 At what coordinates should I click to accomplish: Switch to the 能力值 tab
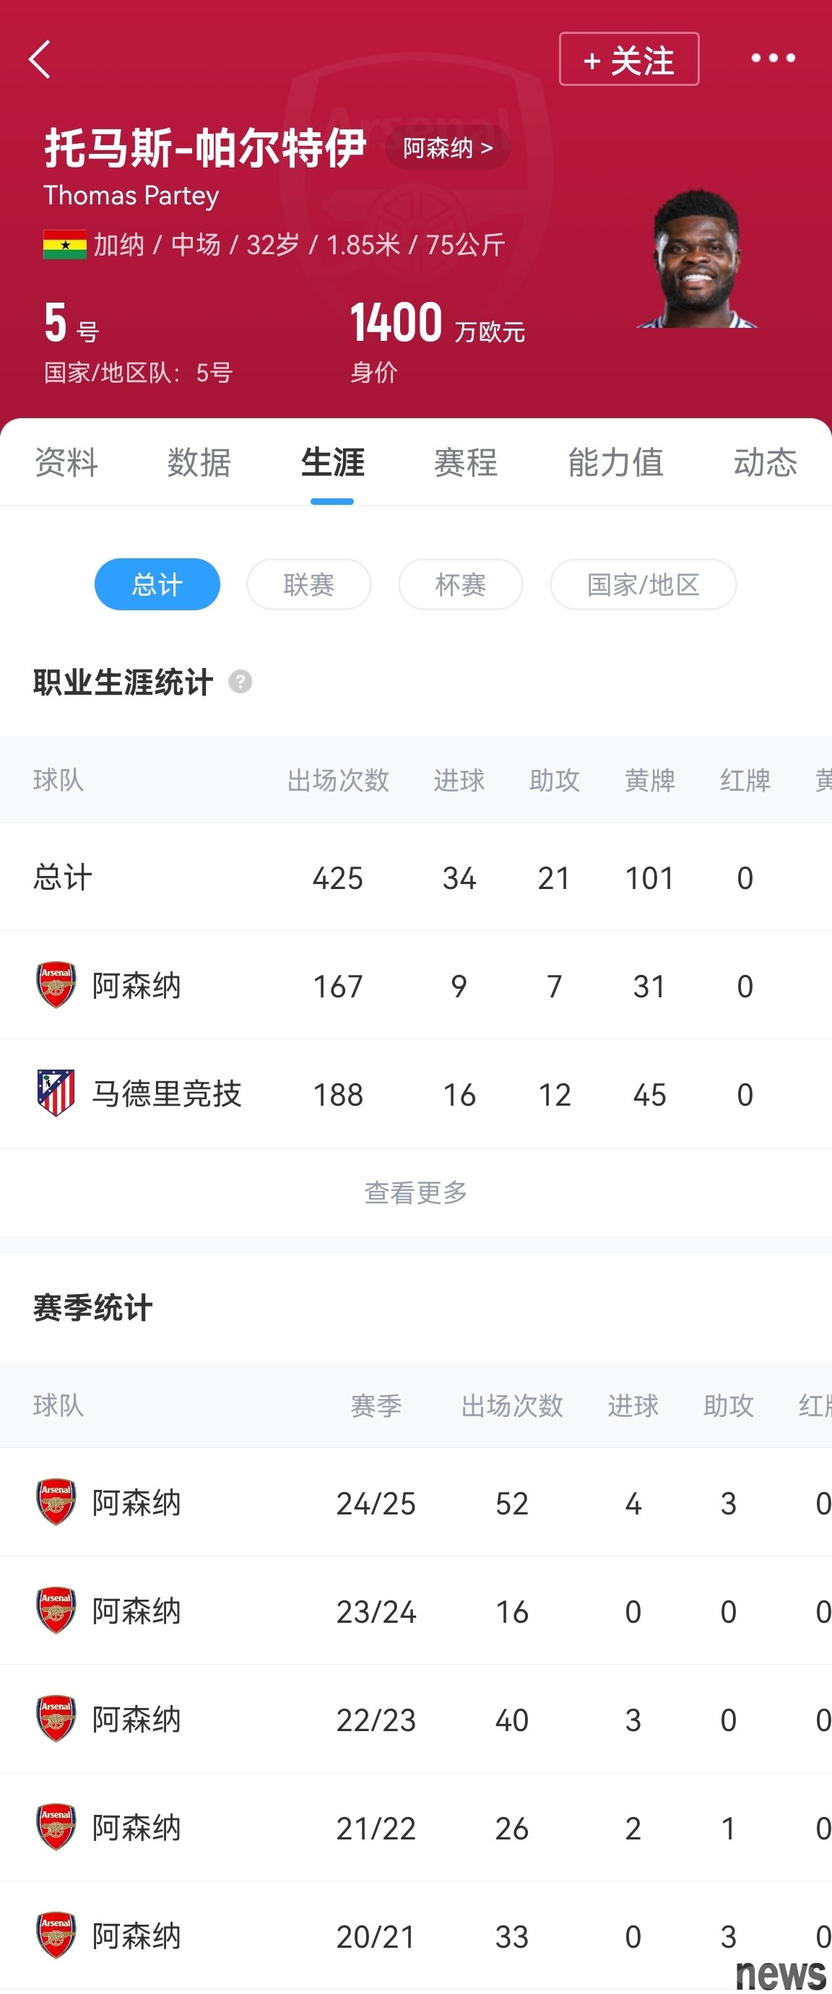tap(615, 462)
